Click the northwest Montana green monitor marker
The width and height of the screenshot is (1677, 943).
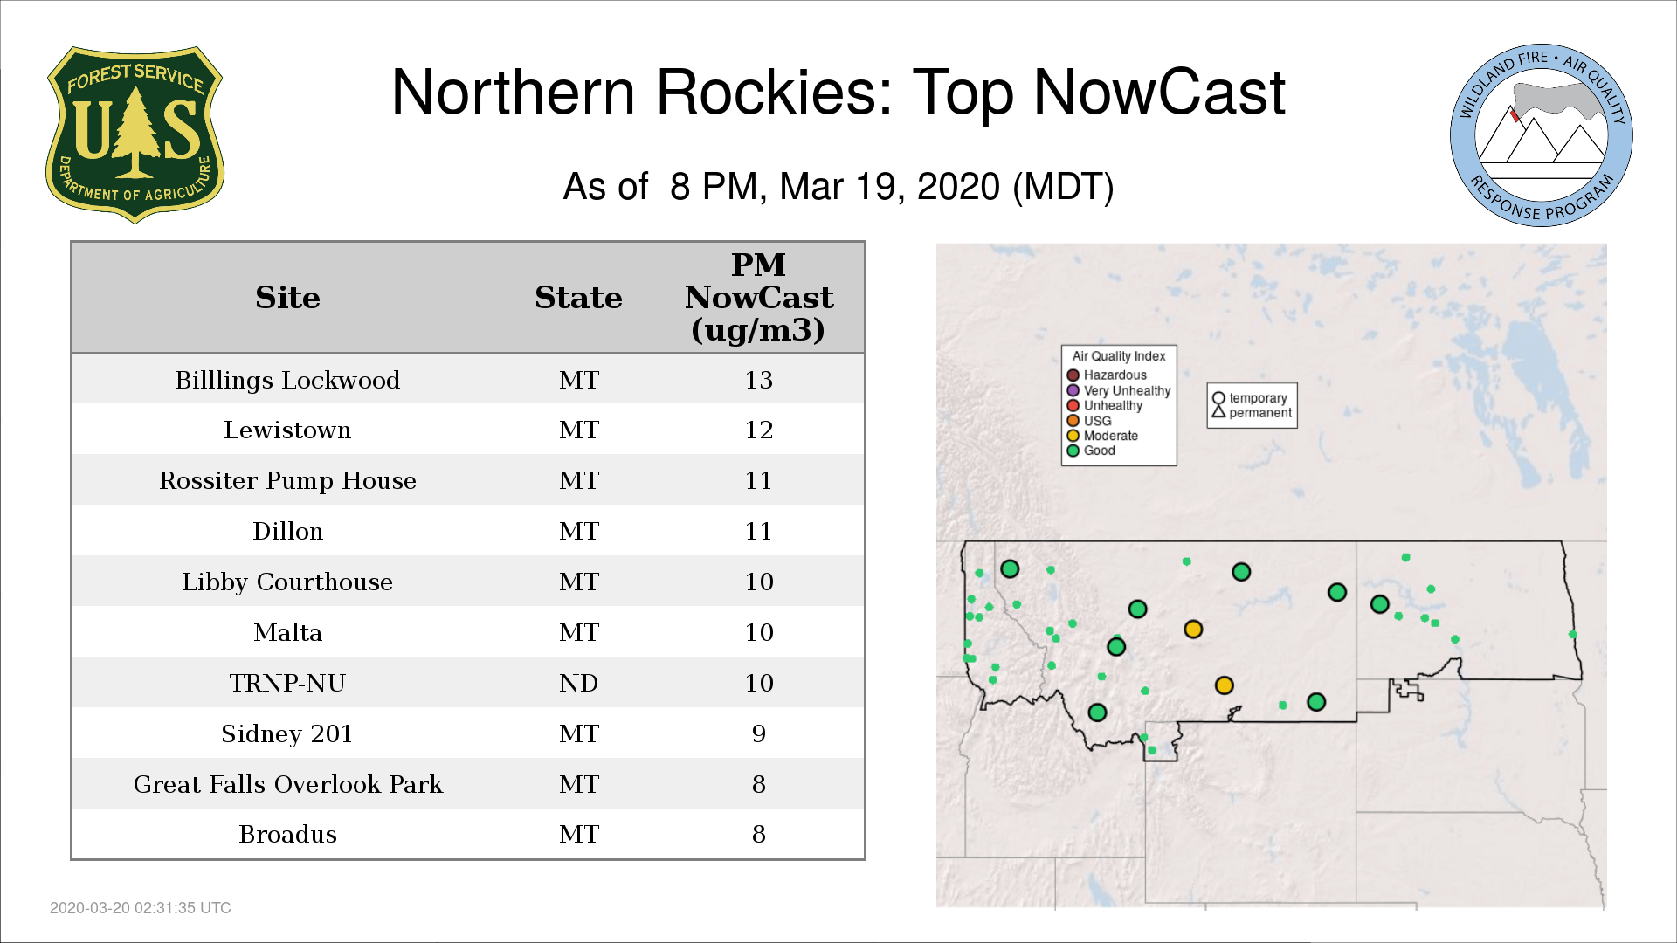pos(1010,569)
